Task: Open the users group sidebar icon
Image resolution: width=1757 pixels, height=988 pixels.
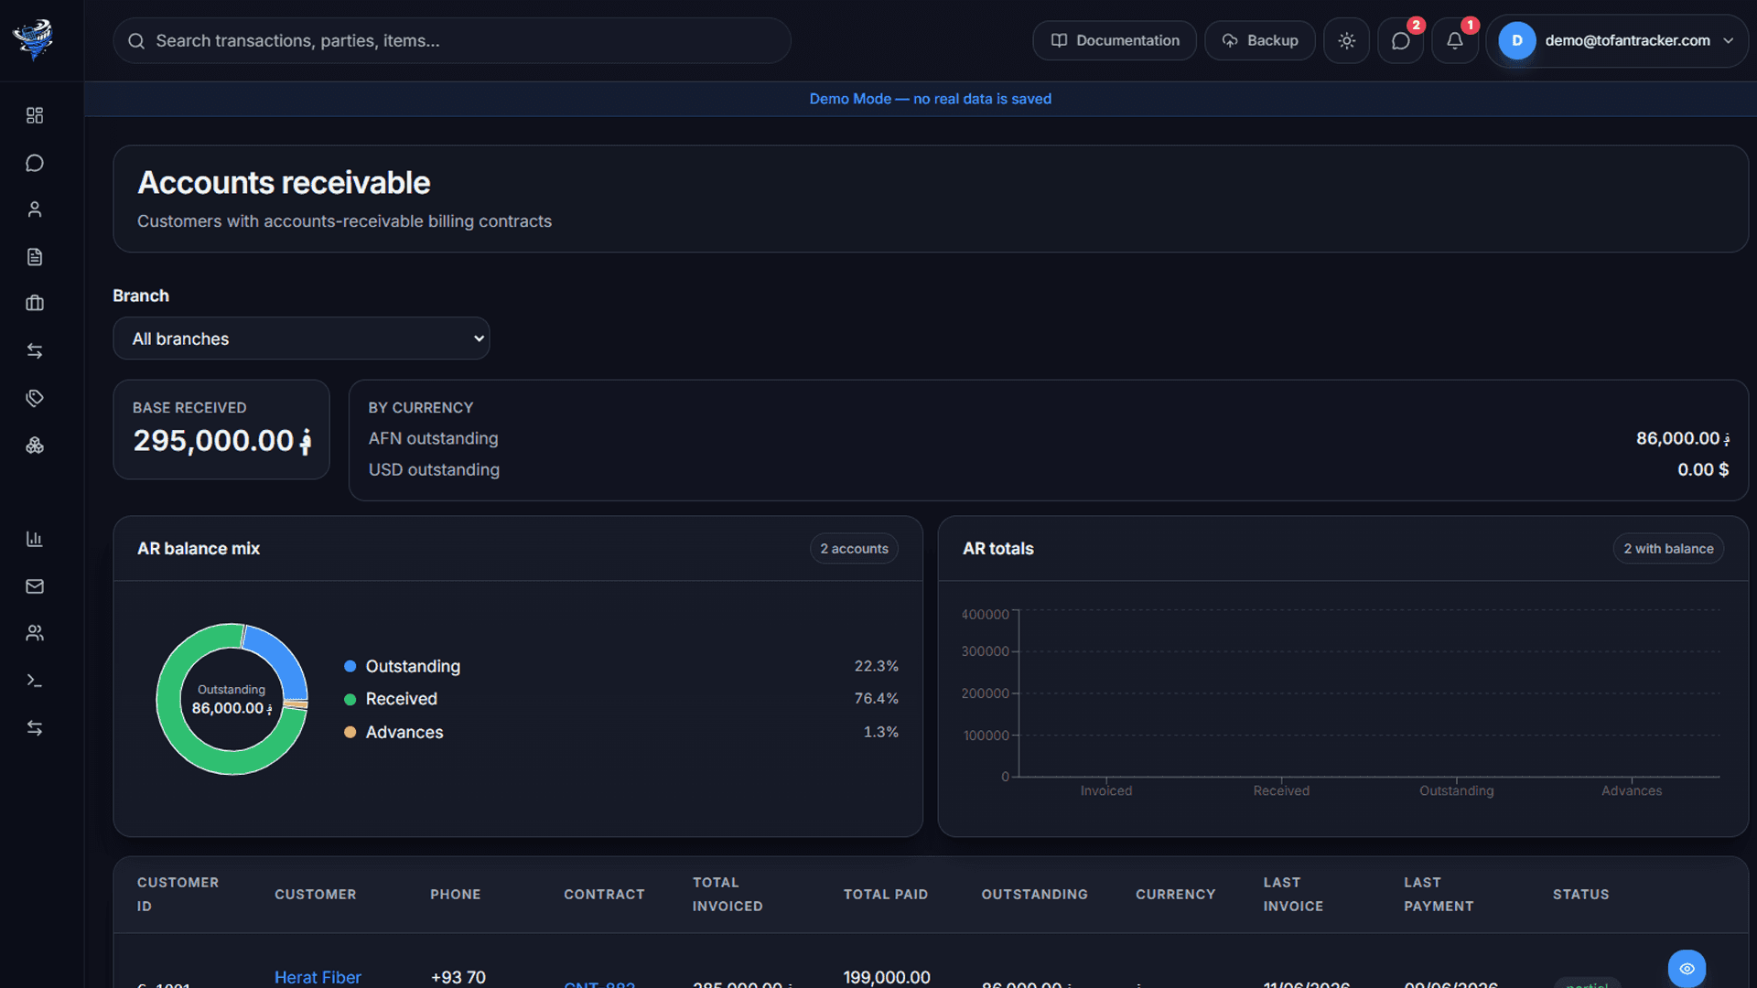Action: pyautogui.click(x=35, y=633)
